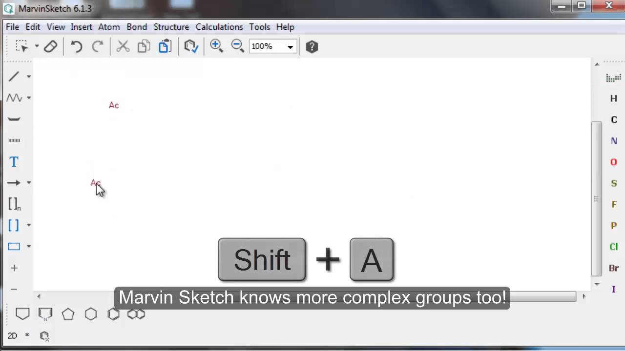Select the Eraser tool
This screenshot has height=351, width=625.
pos(51,46)
